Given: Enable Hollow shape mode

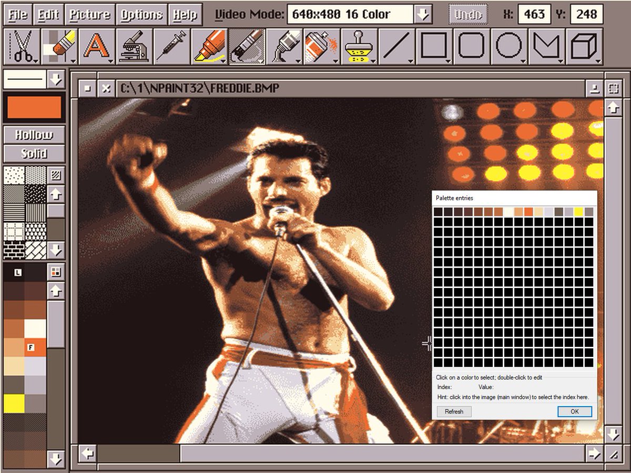Looking at the screenshot, I should [x=34, y=135].
